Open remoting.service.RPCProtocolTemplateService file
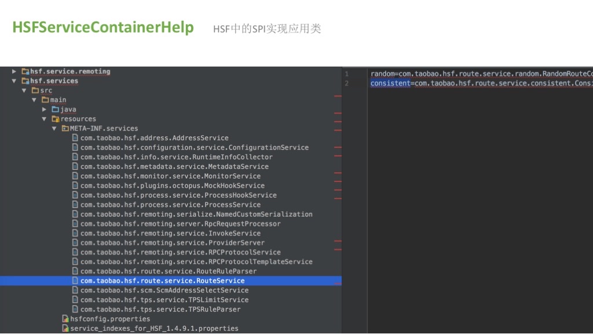593x334 pixels. point(196,262)
